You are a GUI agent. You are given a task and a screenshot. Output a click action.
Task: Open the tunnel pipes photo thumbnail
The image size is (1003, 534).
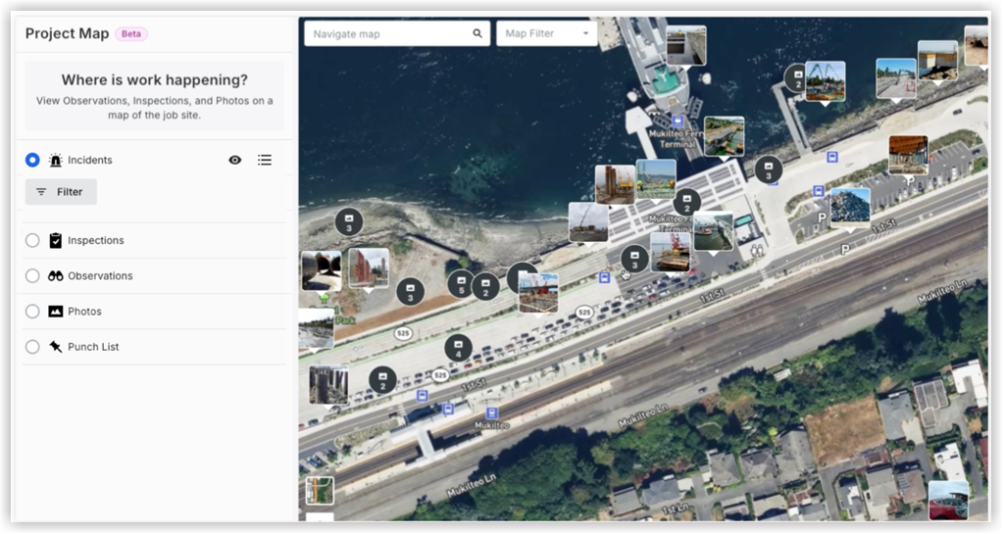[322, 270]
